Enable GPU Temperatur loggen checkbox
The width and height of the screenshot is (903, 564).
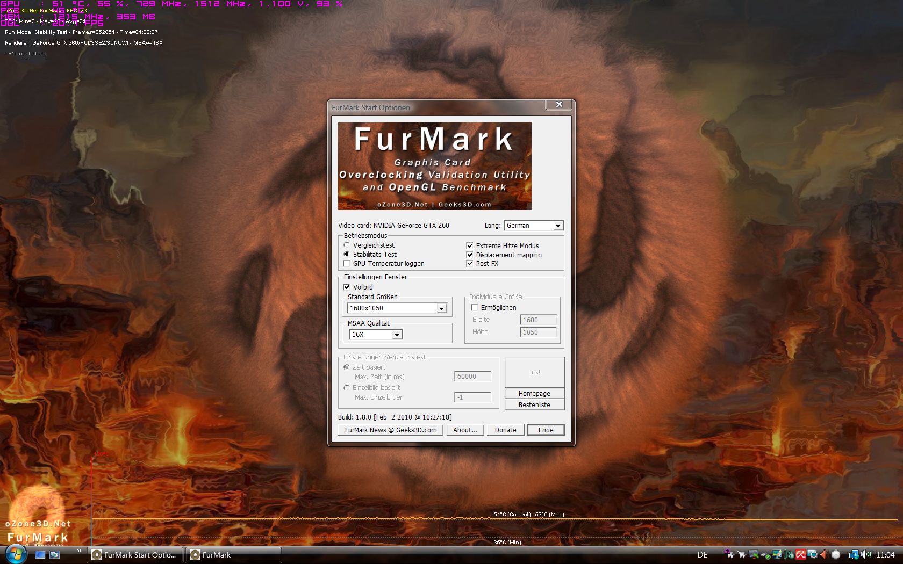pyautogui.click(x=347, y=264)
